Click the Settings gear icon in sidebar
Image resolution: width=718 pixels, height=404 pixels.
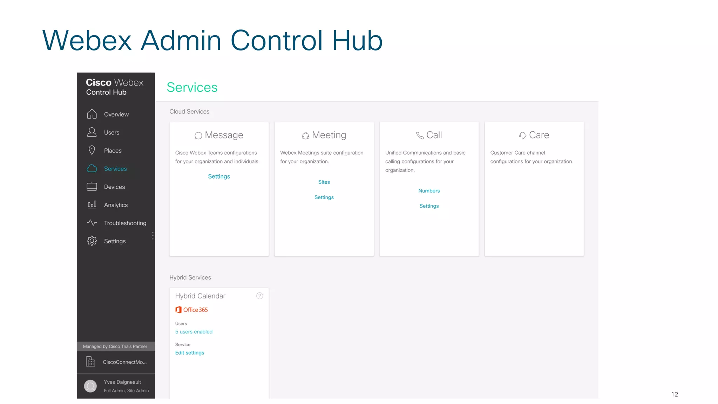click(92, 241)
